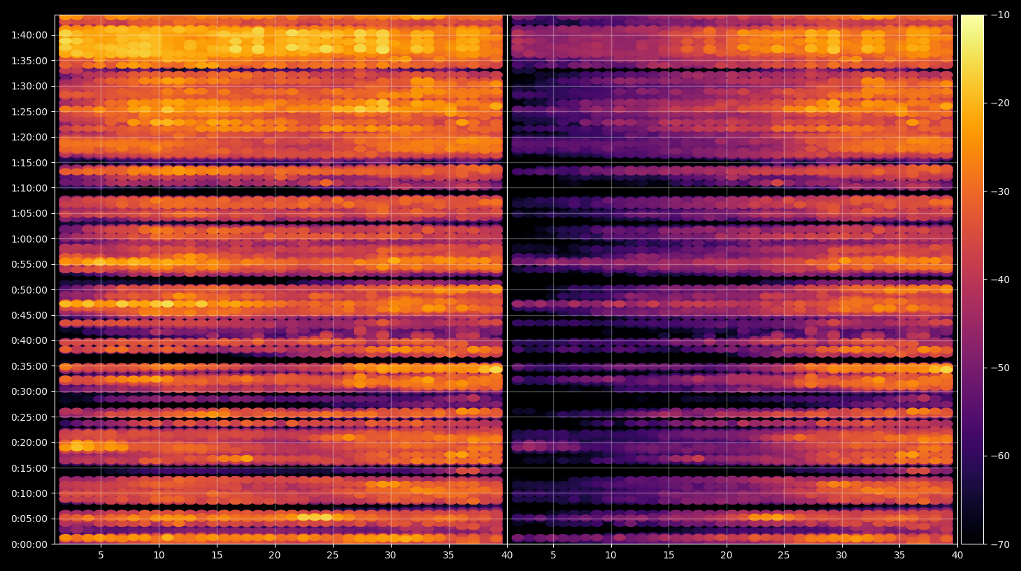Image resolution: width=1021 pixels, height=571 pixels.
Task: Click the −70 colorbar tick label
Action: click(1000, 544)
